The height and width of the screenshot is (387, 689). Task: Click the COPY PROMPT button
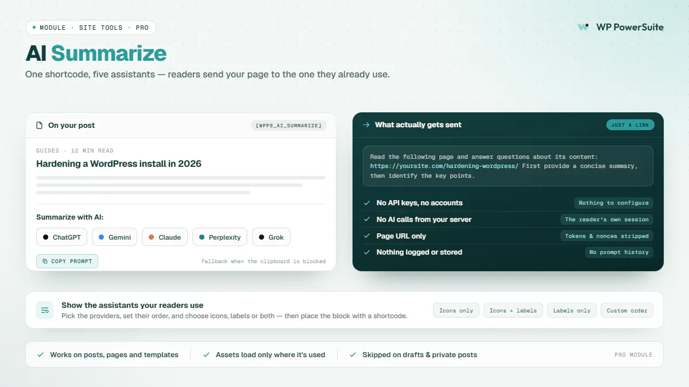[x=67, y=261]
